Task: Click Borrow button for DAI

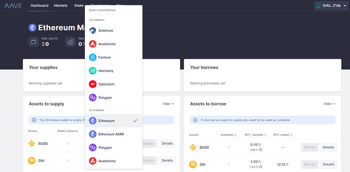Action: (x=310, y=164)
